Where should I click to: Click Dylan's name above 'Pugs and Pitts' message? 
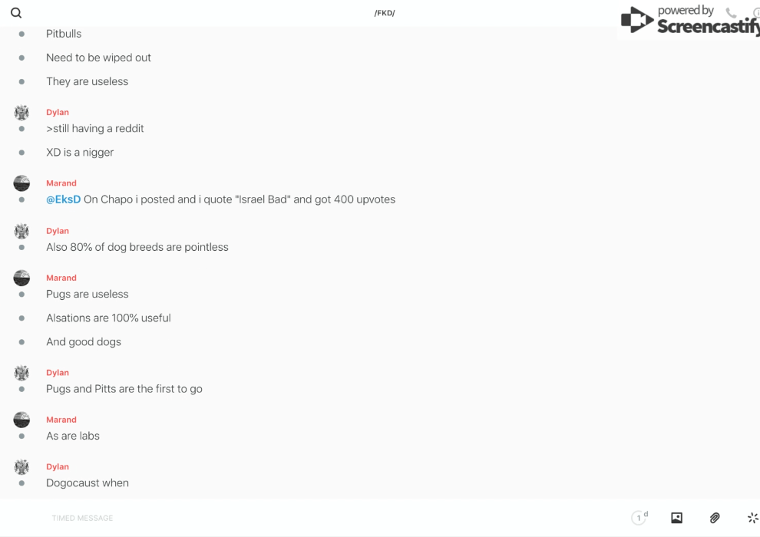58,373
